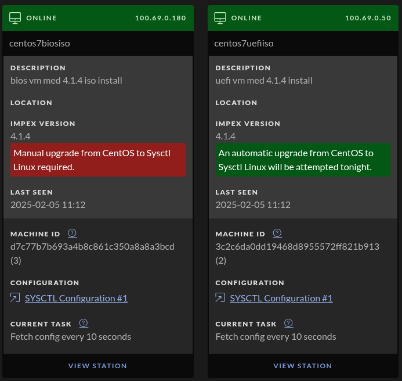Click Impex version 4.1.4 on centos7uefiiso card

225,136
